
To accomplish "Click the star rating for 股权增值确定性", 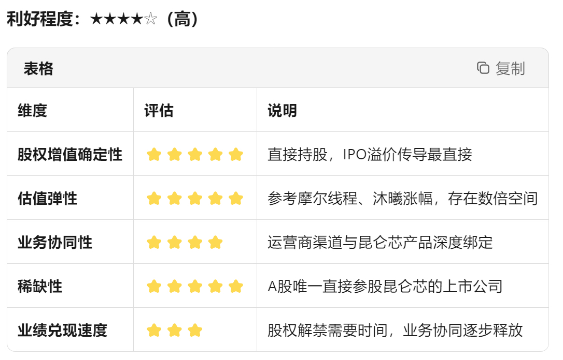I will coord(195,155).
